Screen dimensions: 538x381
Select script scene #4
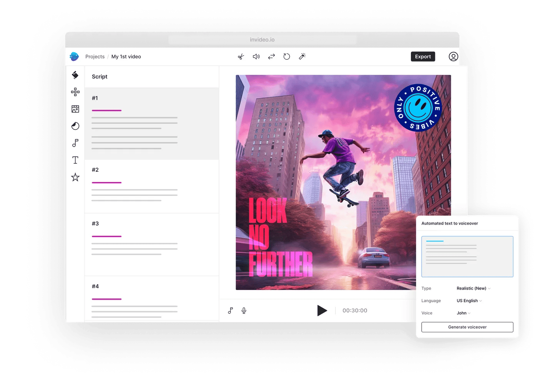(152, 299)
